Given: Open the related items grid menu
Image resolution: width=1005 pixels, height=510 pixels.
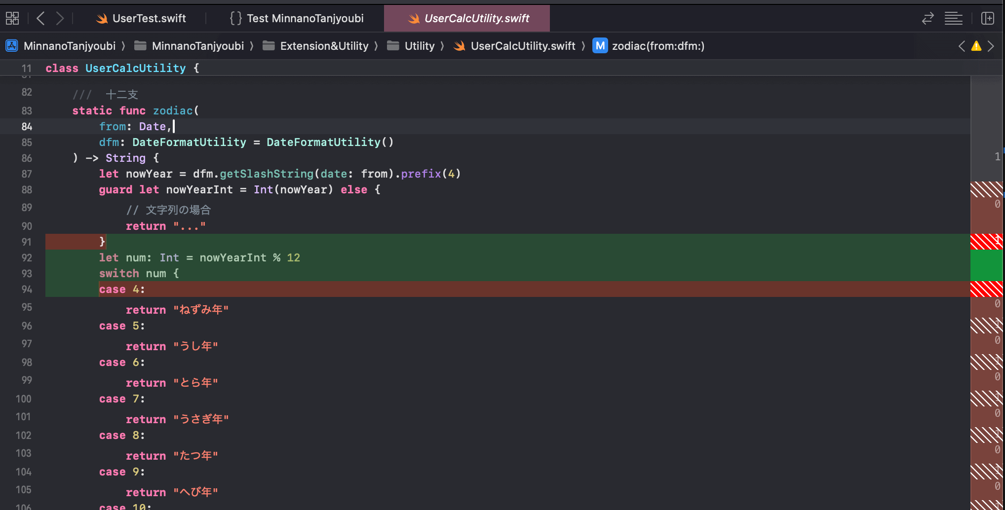Looking at the screenshot, I should (x=12, y=19).
